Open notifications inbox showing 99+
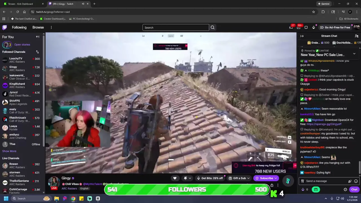This screenshot has width=361, height=203. (299, 27)
